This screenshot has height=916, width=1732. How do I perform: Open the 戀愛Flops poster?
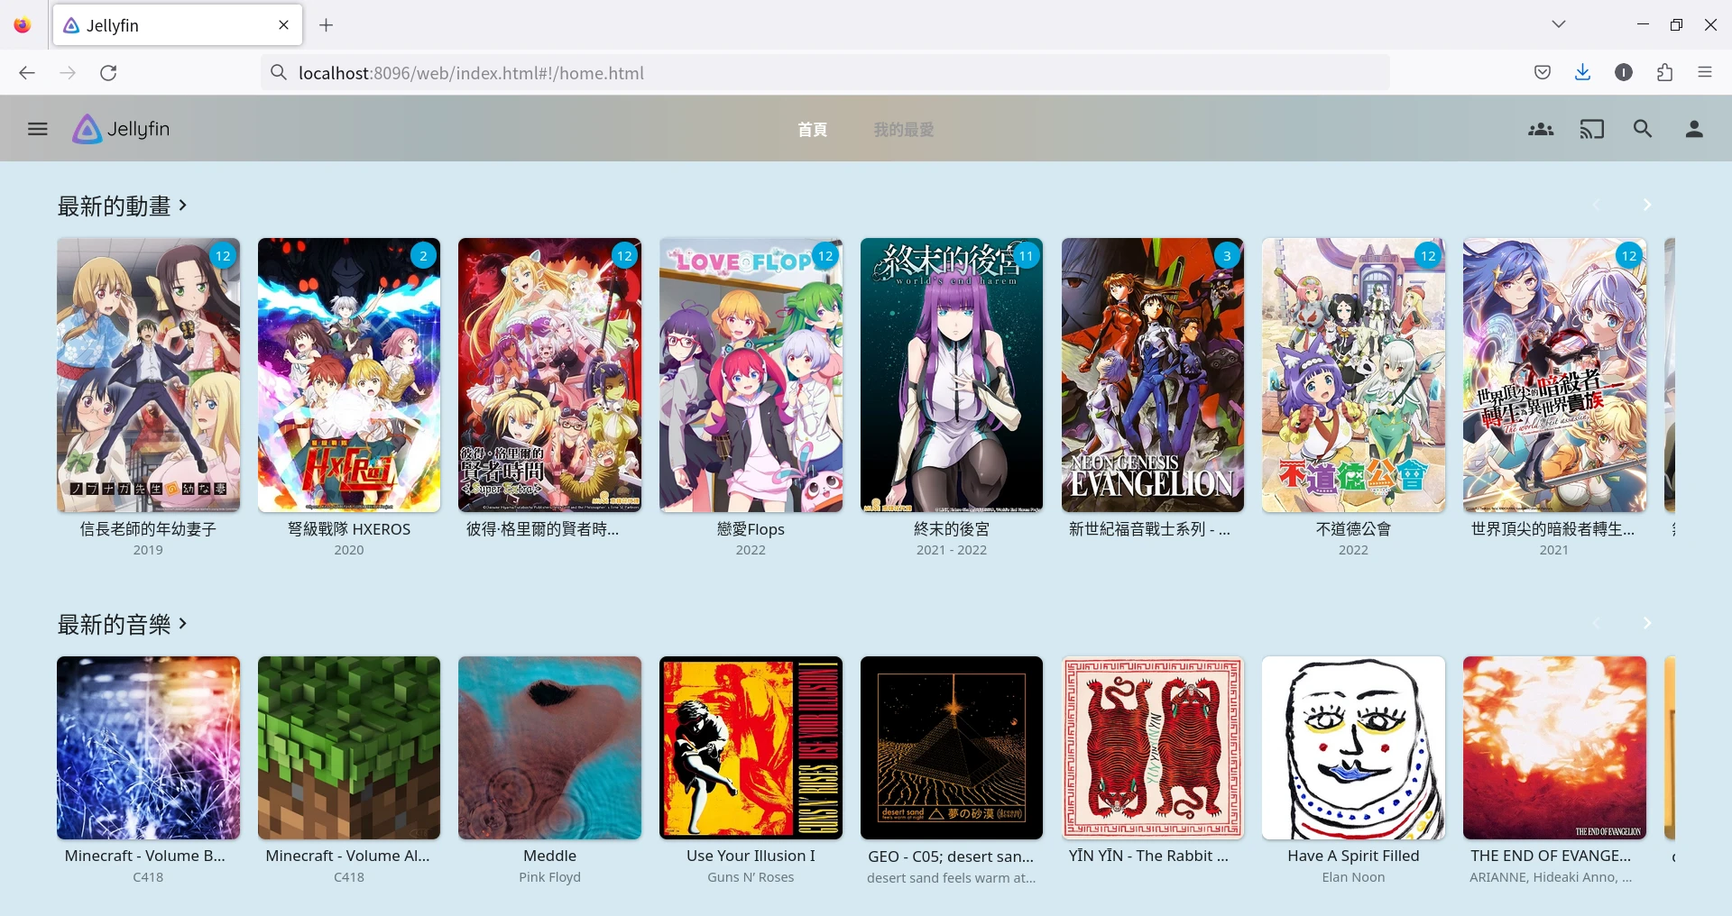[751, 375]
